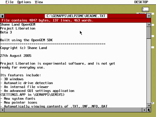
Task: Click the line 'Copyright (c) Shane Land'
Action: (x=23, y=48)
